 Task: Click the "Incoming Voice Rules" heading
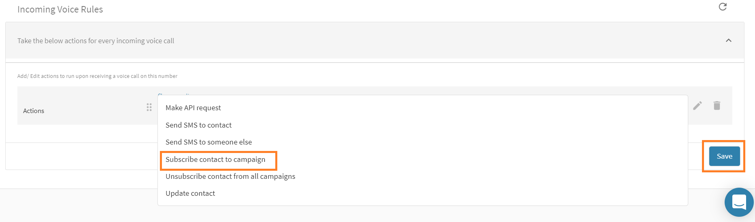point(60,9)
